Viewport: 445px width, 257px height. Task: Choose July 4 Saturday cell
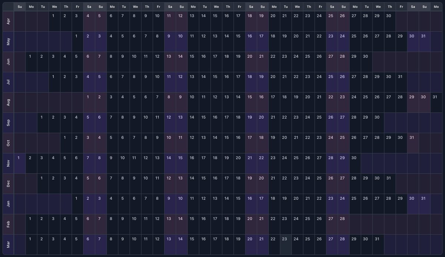[x=89, y=82]
